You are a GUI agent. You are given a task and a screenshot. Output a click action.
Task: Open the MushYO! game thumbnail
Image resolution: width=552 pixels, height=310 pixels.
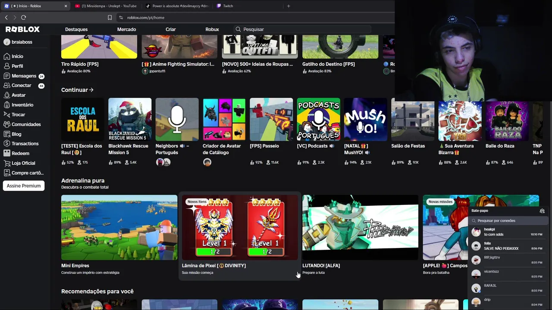click(x=366, y=119)
